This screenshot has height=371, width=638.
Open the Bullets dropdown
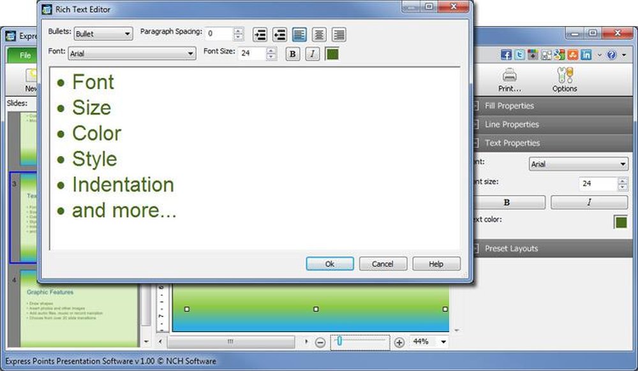point(102,34)
